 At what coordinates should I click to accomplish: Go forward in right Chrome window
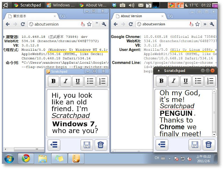tap(123, 24)
